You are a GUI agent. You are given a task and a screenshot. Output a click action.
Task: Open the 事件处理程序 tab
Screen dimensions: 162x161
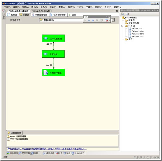click(40, 15)
